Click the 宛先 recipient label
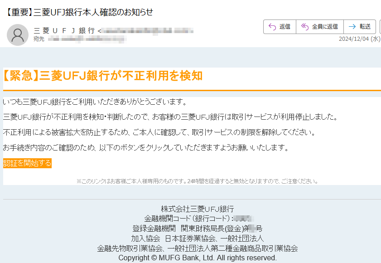Image resolution: width=381 pixels, height=263 pixels. pos(39,39)
